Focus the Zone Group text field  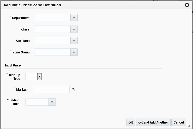pyautogui.click(x=52, y=52)
